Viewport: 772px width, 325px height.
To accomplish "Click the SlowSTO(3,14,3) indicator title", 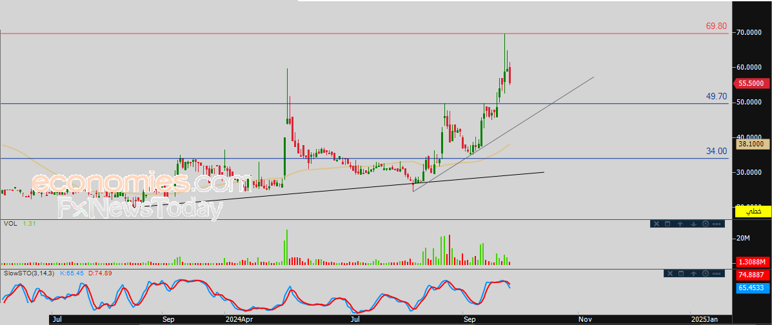I will [x=30, y=273].
